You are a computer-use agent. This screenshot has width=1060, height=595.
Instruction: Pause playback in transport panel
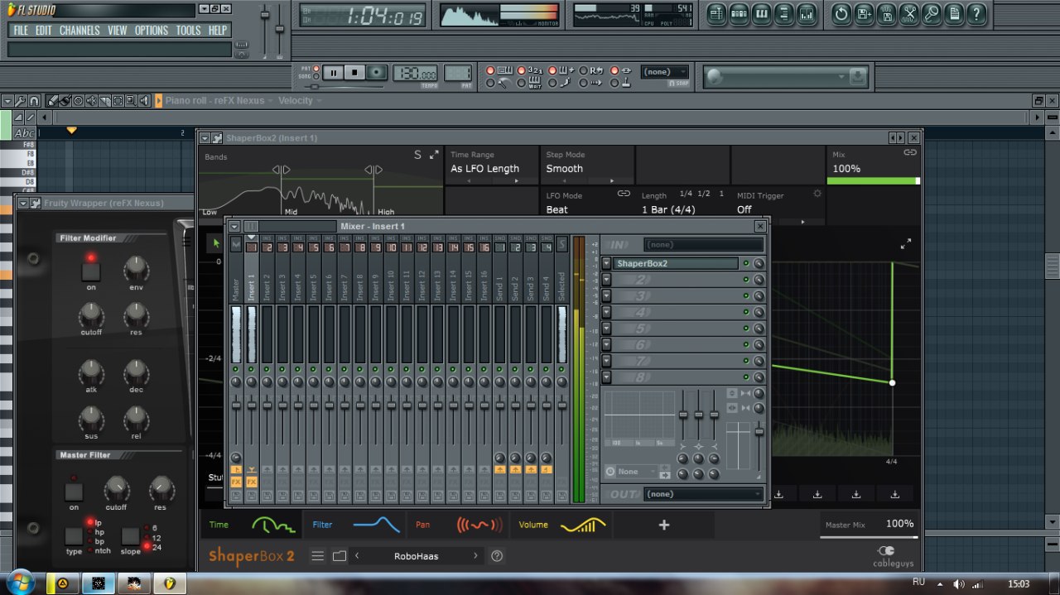[x=334, y=73]
